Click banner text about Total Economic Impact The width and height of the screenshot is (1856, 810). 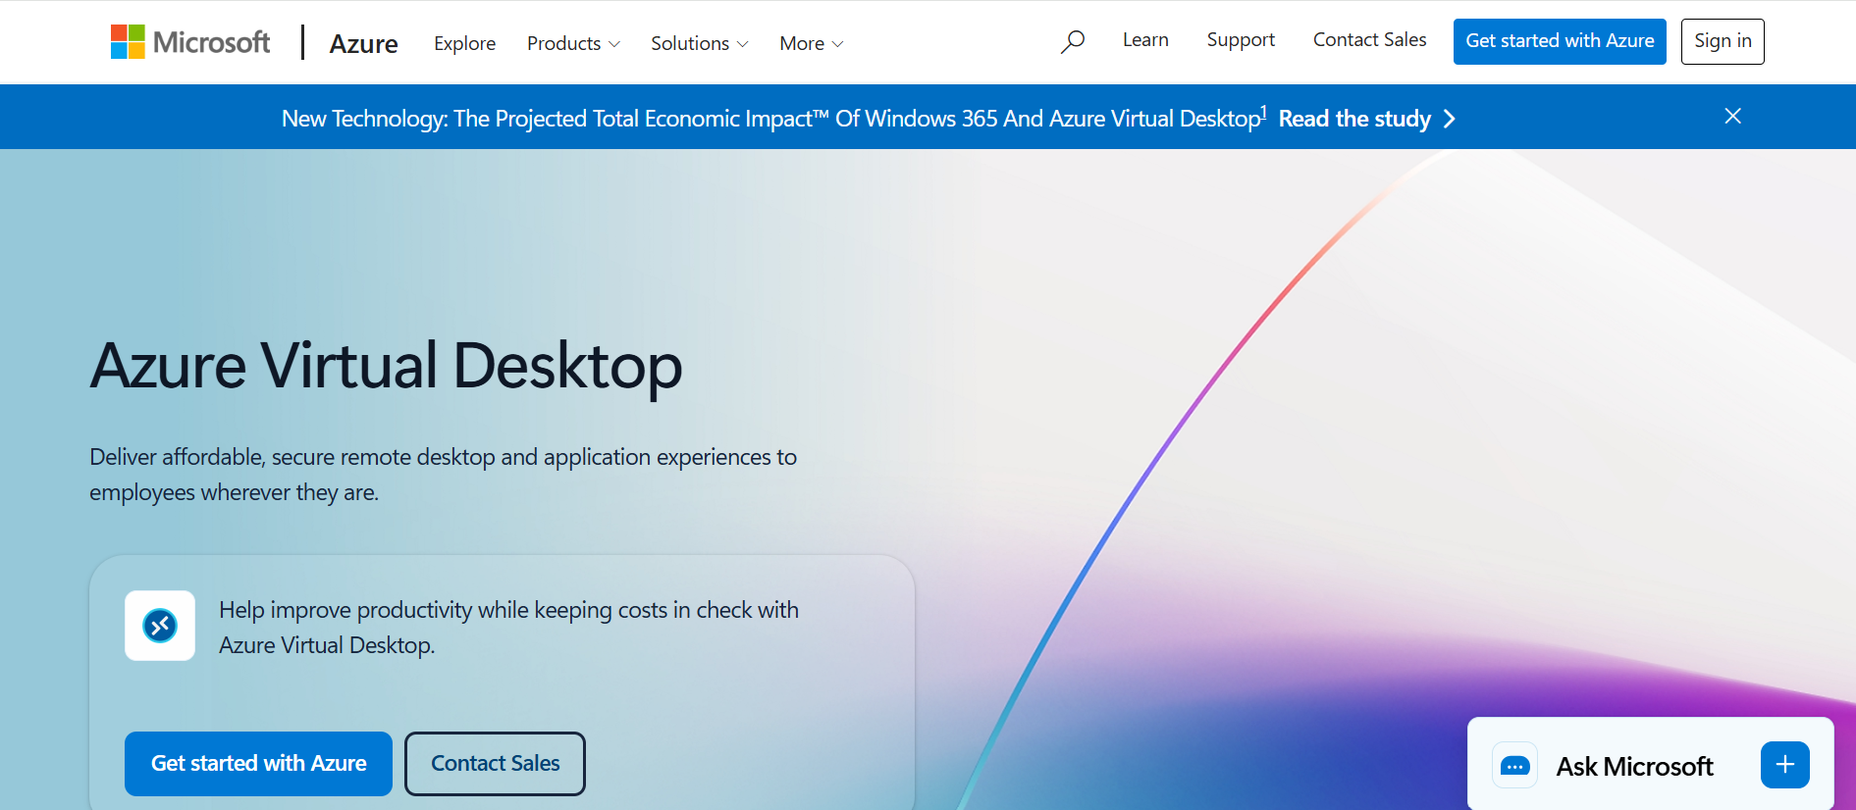click(x=774, y=119)
